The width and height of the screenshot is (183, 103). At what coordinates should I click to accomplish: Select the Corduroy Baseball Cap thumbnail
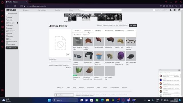click(88, 71)
